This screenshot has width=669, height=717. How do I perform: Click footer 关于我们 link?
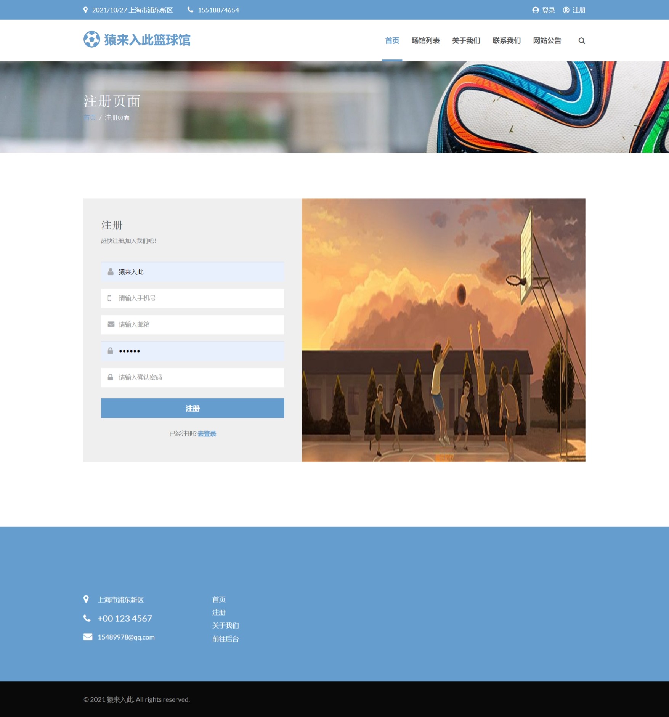tap(225, 626)
